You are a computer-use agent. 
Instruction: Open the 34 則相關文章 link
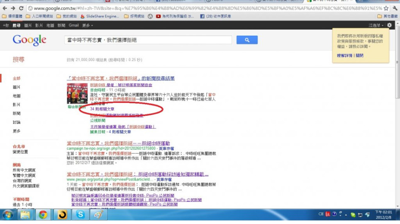(x=102, y=109)
